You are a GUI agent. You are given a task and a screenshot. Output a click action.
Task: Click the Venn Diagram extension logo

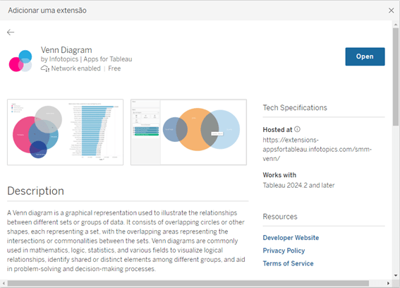point(20,61)
